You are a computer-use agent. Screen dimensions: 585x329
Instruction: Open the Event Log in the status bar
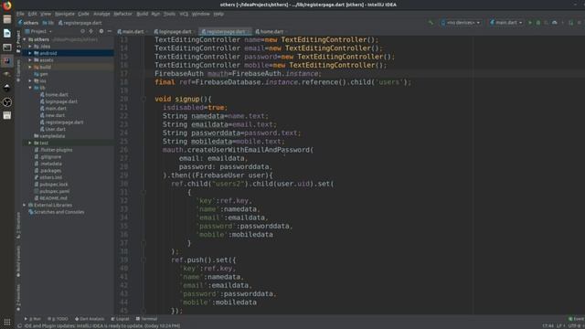(576, 319)
